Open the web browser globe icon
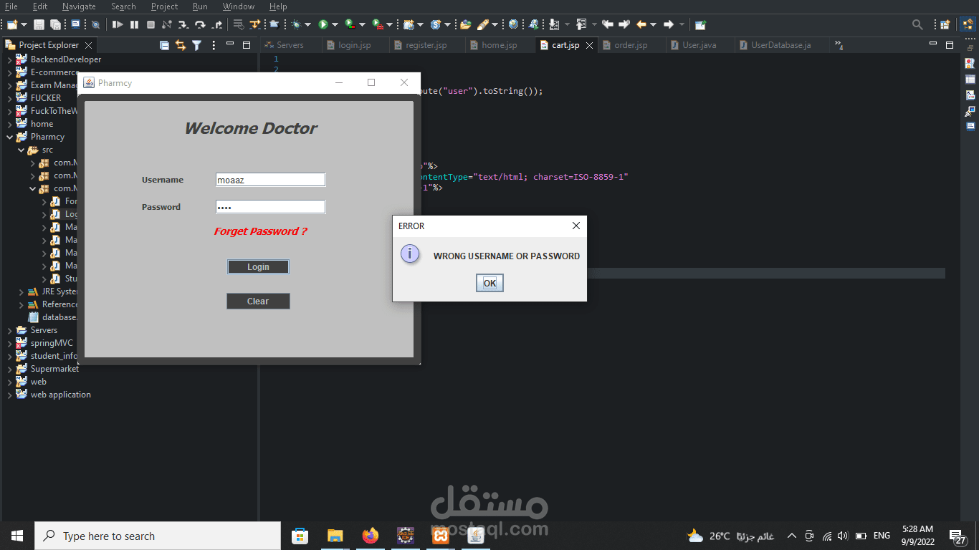The width and height of the screenshot is (979, 550). pyautogui.click(x=513, y=24)
